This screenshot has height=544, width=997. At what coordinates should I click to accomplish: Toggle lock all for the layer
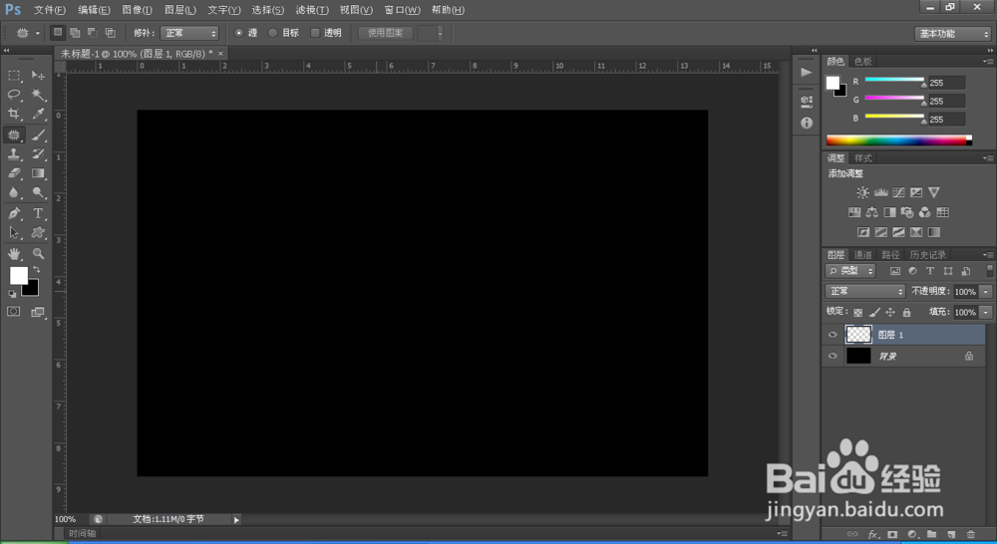[906, 312]
